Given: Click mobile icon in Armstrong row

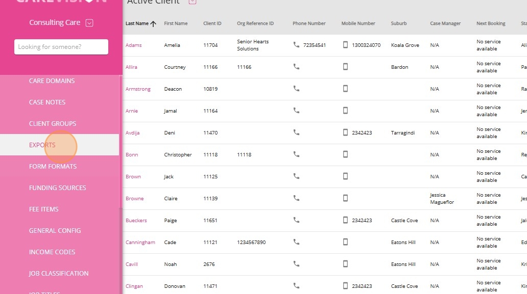Looking at the screenshot, I should point(345,89).
